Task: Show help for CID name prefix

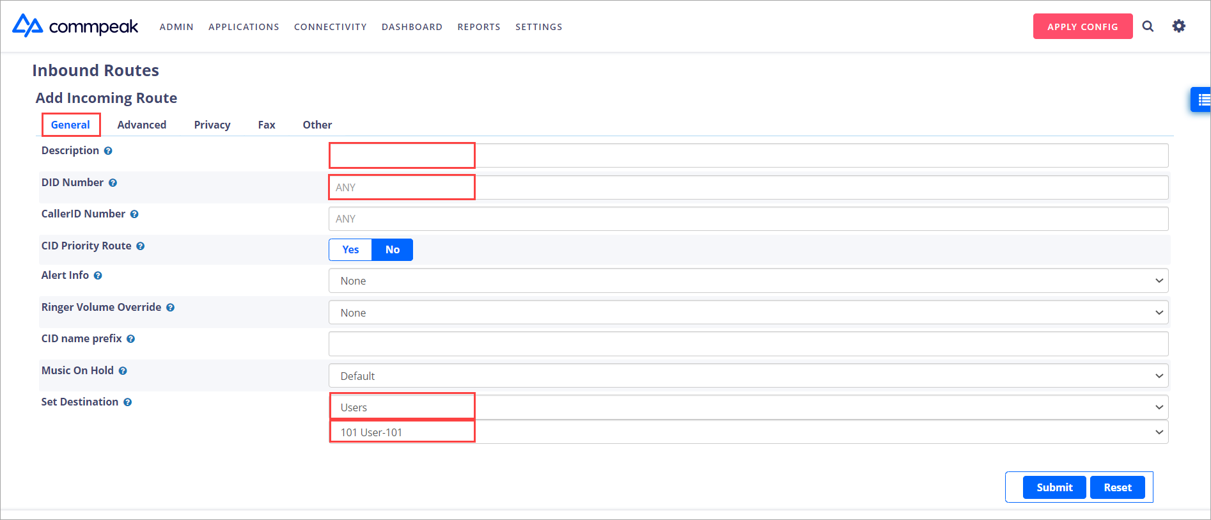Action: 130,339
